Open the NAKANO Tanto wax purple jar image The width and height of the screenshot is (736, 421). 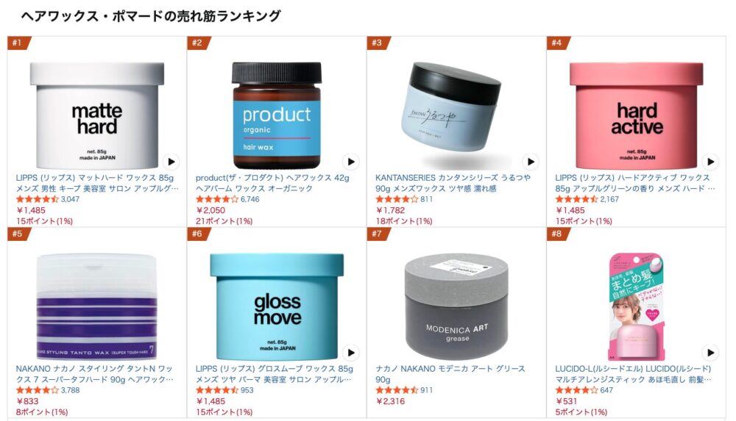tap(96, 306)
